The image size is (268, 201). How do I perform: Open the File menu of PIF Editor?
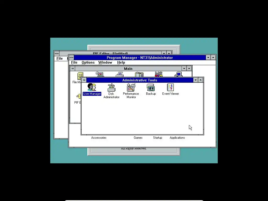(59, 58)
